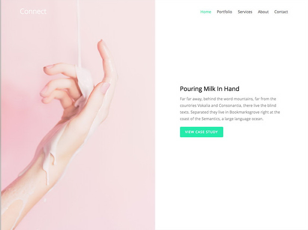The height and width of the screenshot is (230, 308).
Task: Click the word Consonantia in the paragraph
Action: (x=230, y=106)
